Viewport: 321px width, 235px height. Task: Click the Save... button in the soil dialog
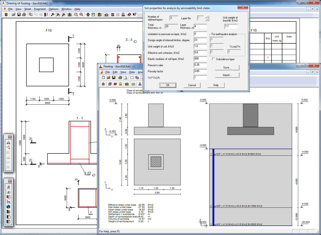coord(227,67)
